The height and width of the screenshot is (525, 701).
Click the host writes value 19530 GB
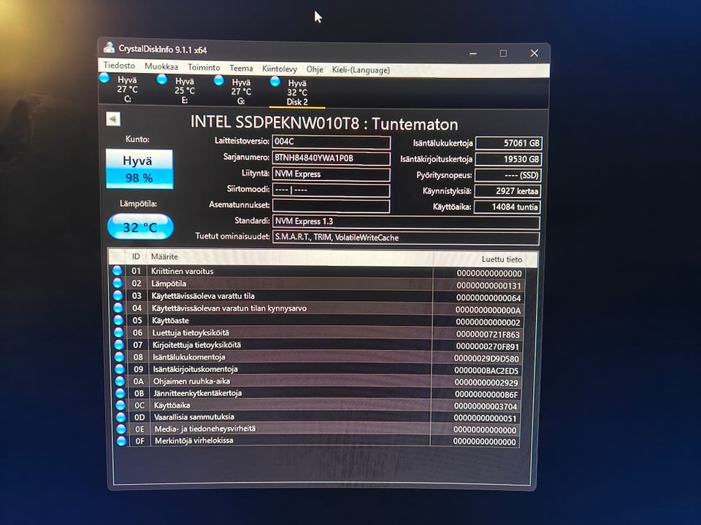508,160
